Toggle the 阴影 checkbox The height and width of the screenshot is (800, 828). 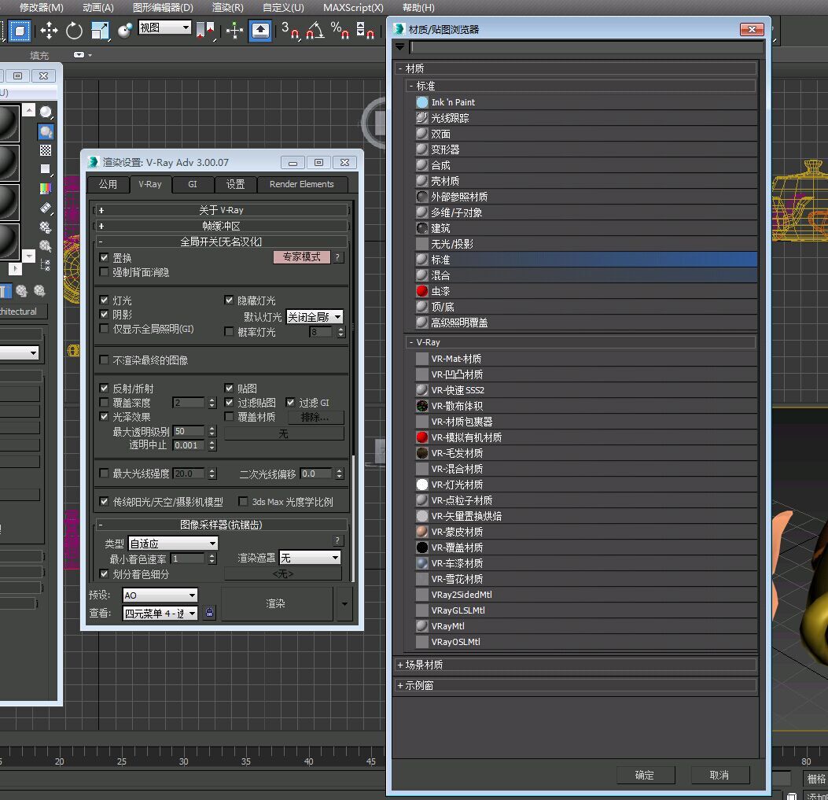point(104,315)
